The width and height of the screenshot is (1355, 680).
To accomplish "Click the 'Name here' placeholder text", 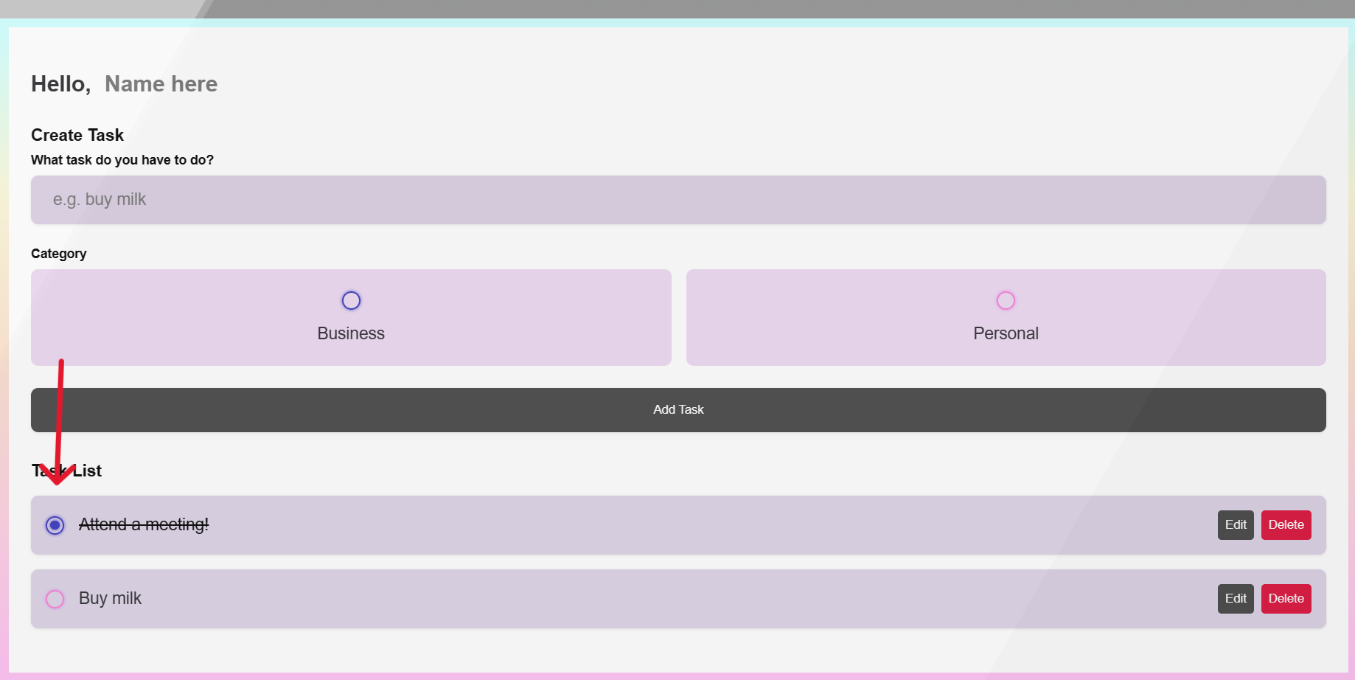I will pyautogui.click(x=161, y=83).
